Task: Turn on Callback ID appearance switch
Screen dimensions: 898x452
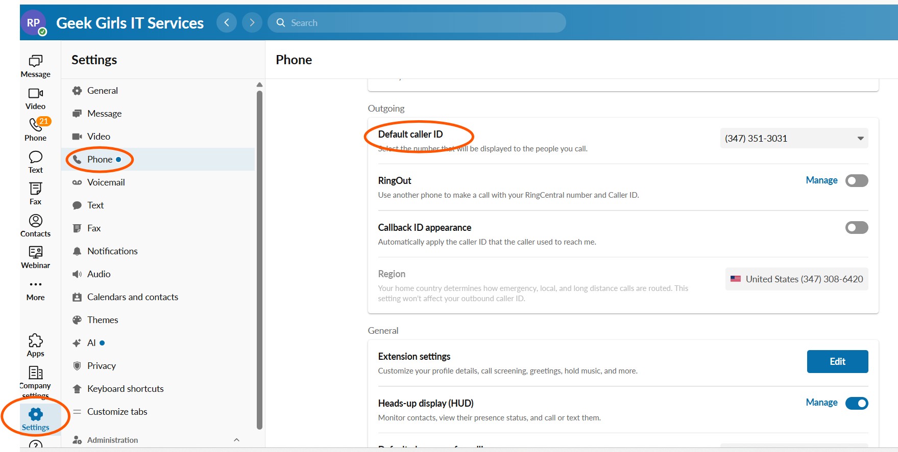Action: coord(856,228)
